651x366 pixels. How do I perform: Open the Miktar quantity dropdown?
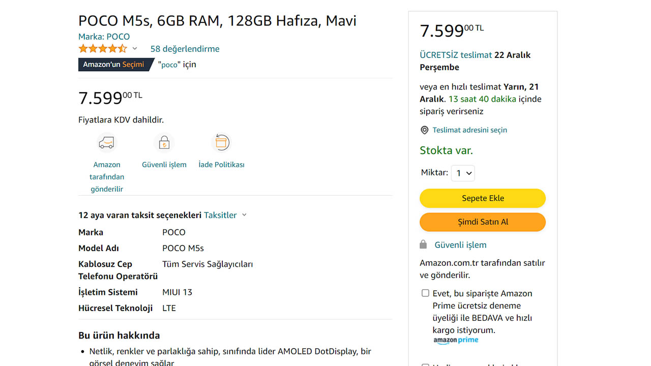click(463, 173)
